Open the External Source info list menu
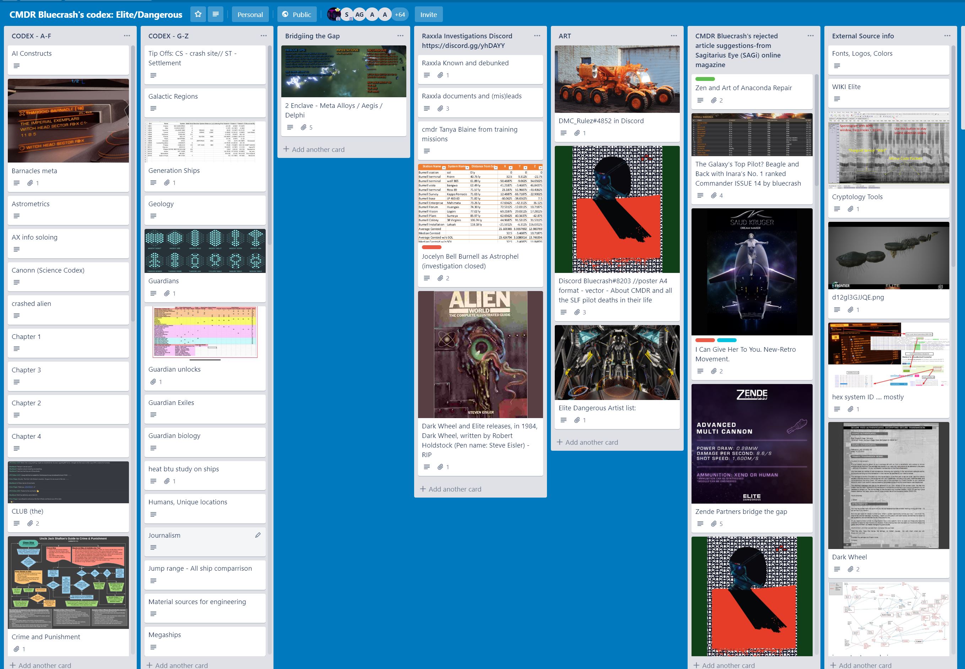Screen dimensions: 965x669 click(947, 35)
